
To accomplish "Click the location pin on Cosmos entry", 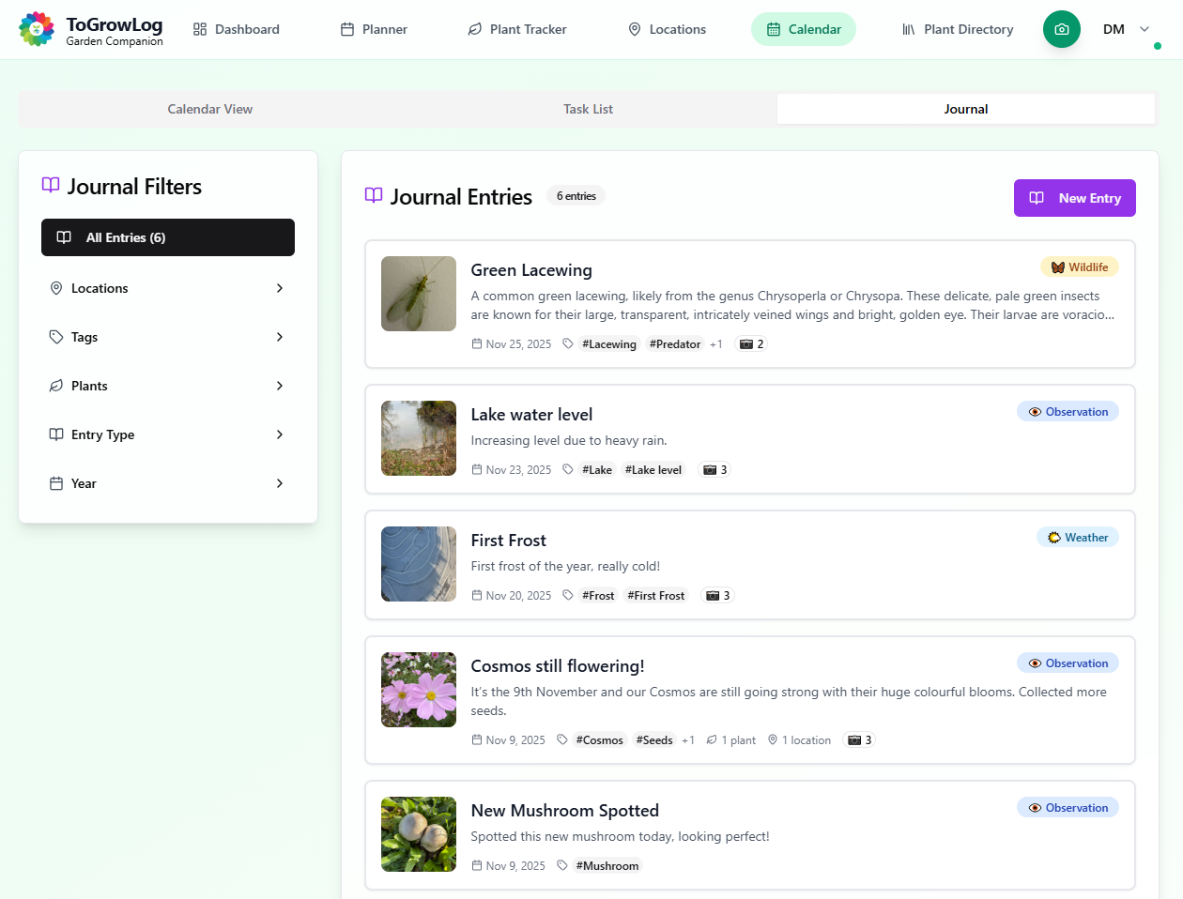I will pos(773,740).
